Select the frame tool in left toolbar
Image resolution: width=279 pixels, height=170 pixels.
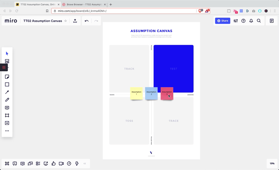(7, 115)
